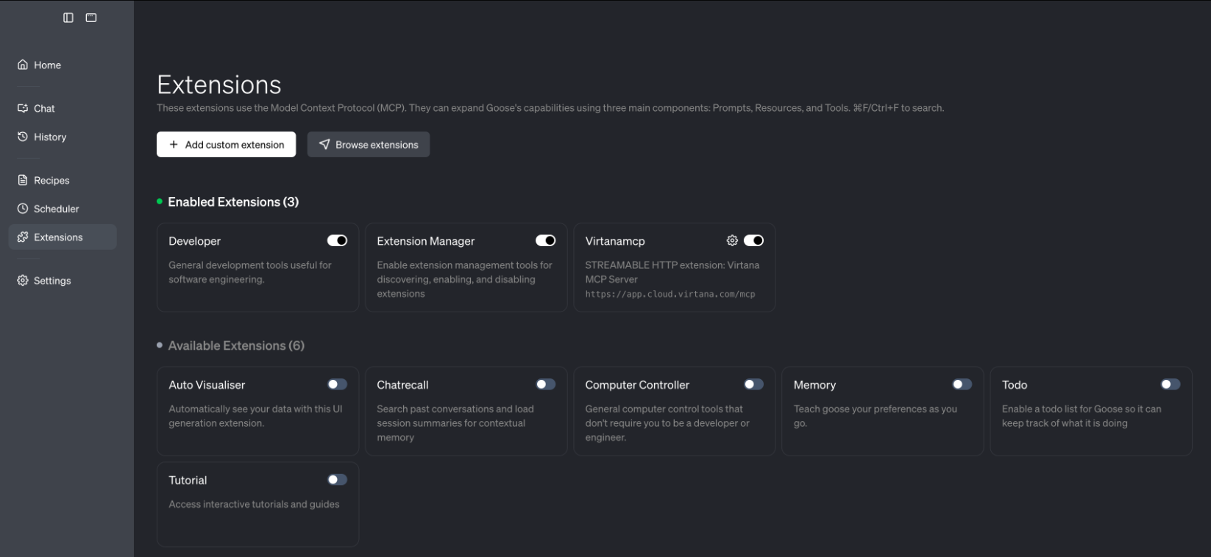Enable the Chatrecall extension toggle

(x=545, y=384)
